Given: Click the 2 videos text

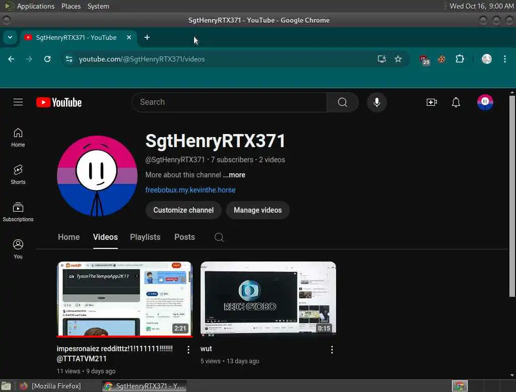Looking at the screenshot, I should point(272,160).
